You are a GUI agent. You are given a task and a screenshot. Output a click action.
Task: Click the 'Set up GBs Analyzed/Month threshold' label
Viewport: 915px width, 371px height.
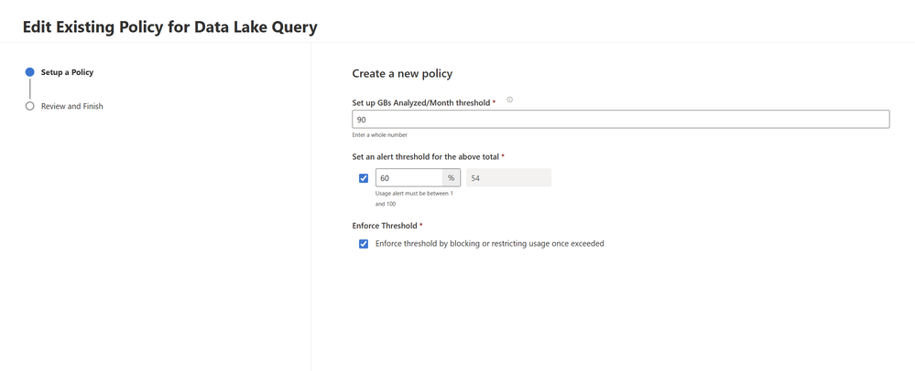pos(420,103)
